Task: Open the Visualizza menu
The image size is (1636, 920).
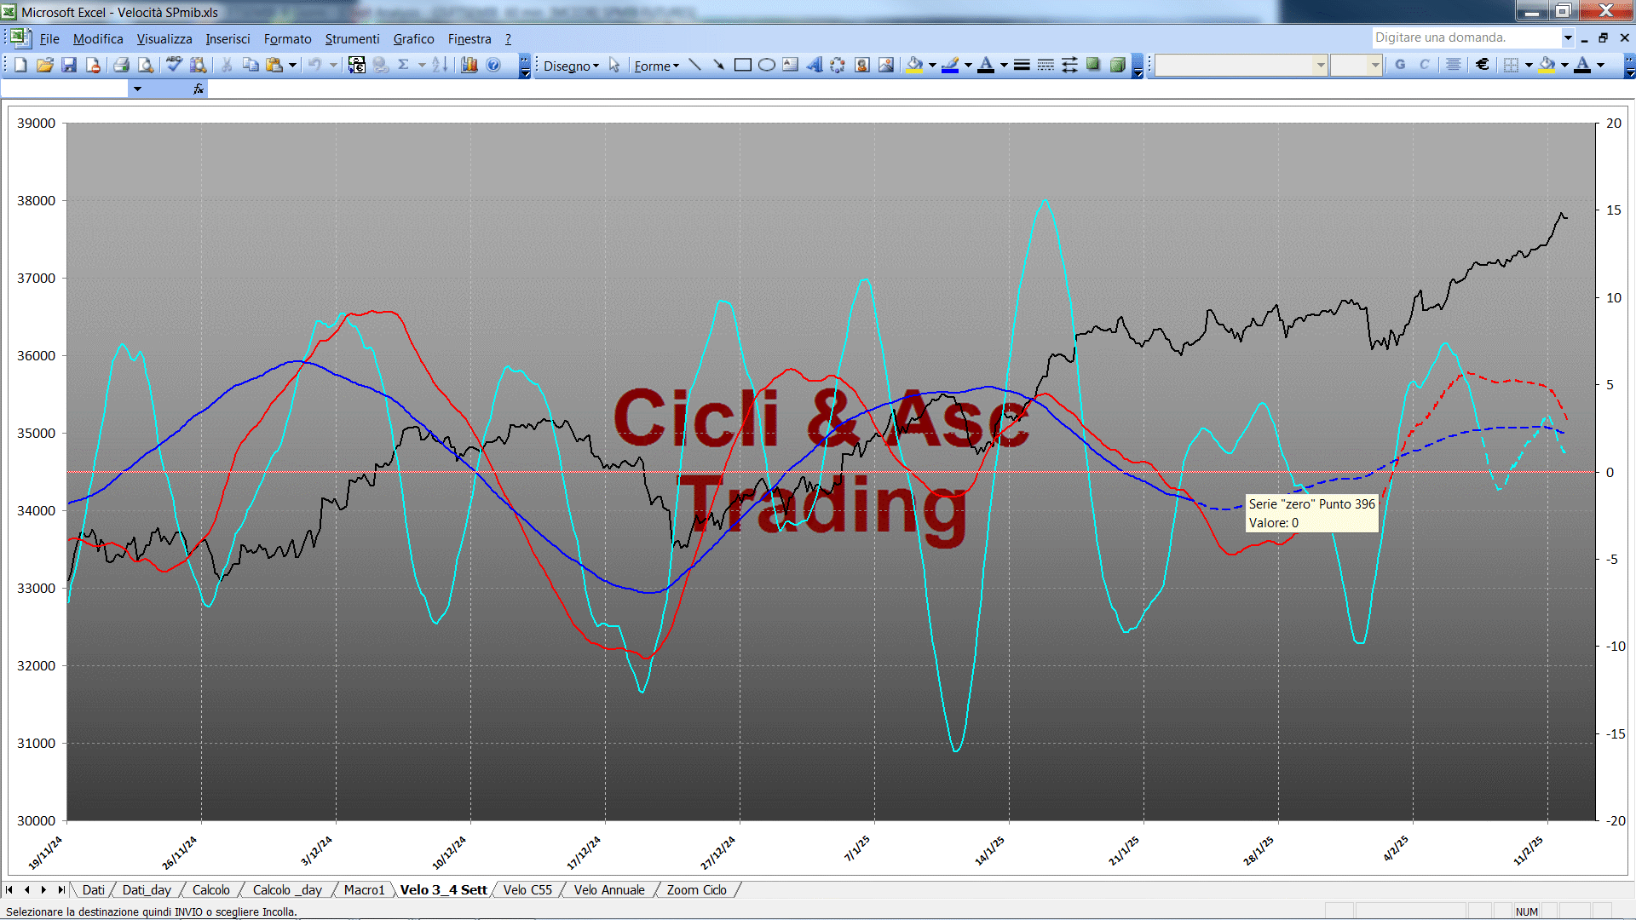Action: tap(164, 38)
